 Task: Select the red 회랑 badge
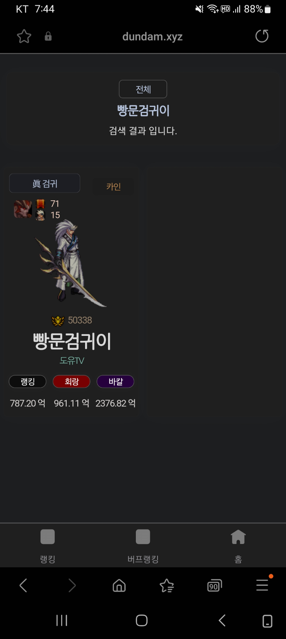click(72, 382)
